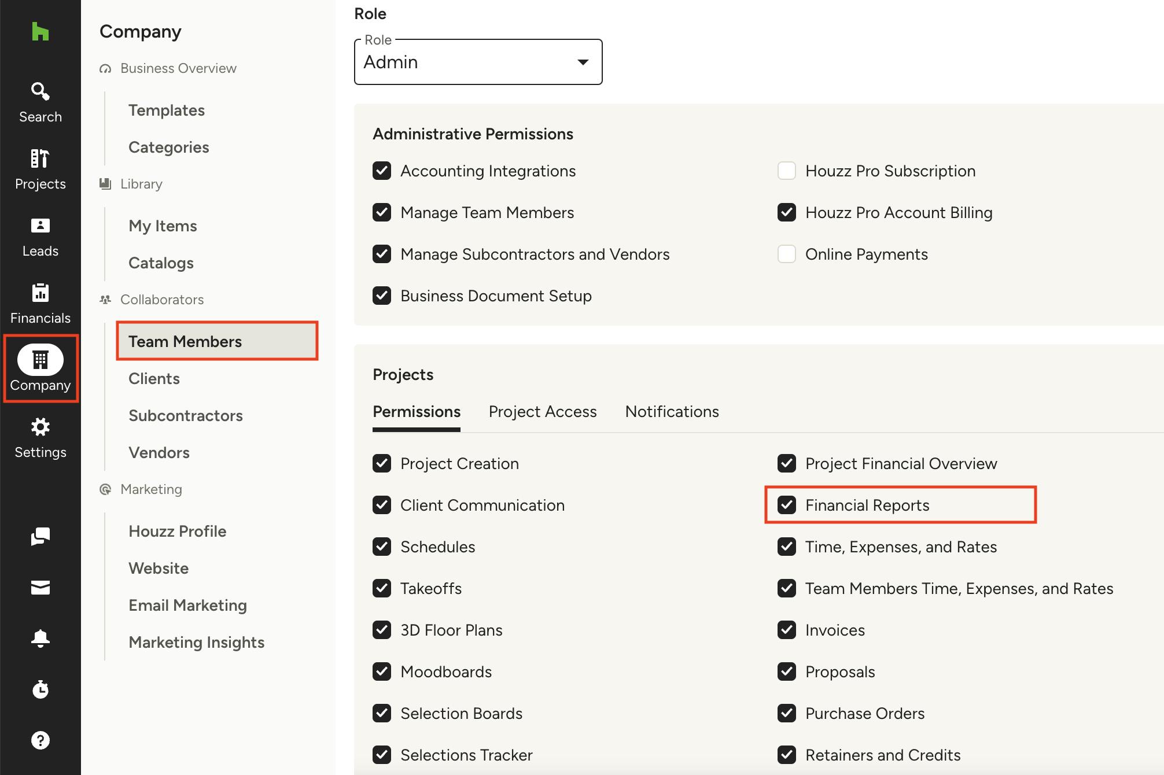This screenshot has width=1164, height=775.
Task: Toggle Business Document Setup checkbox
Action: [382, 296]
